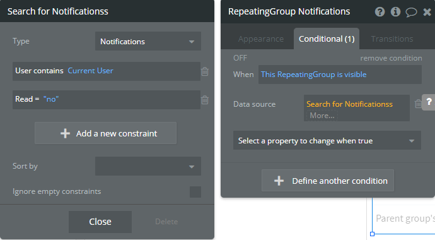Click the Close button in search panel

pyautogui.click(x=100, y=222)
